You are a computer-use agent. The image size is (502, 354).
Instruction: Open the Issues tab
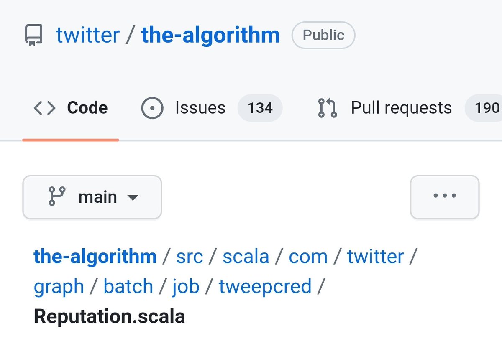coord(200,108)
